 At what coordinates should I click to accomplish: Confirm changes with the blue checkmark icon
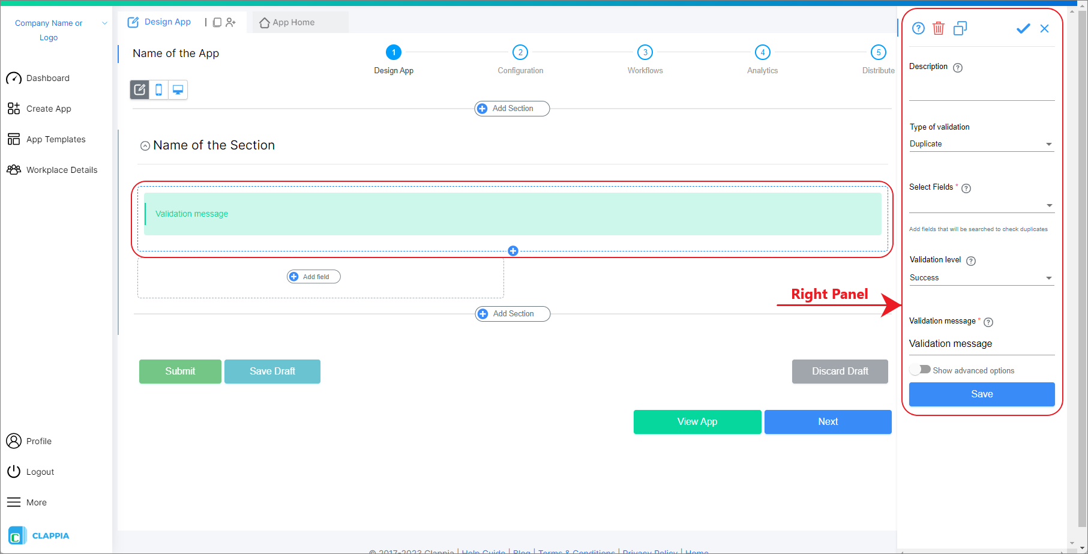1023,28
